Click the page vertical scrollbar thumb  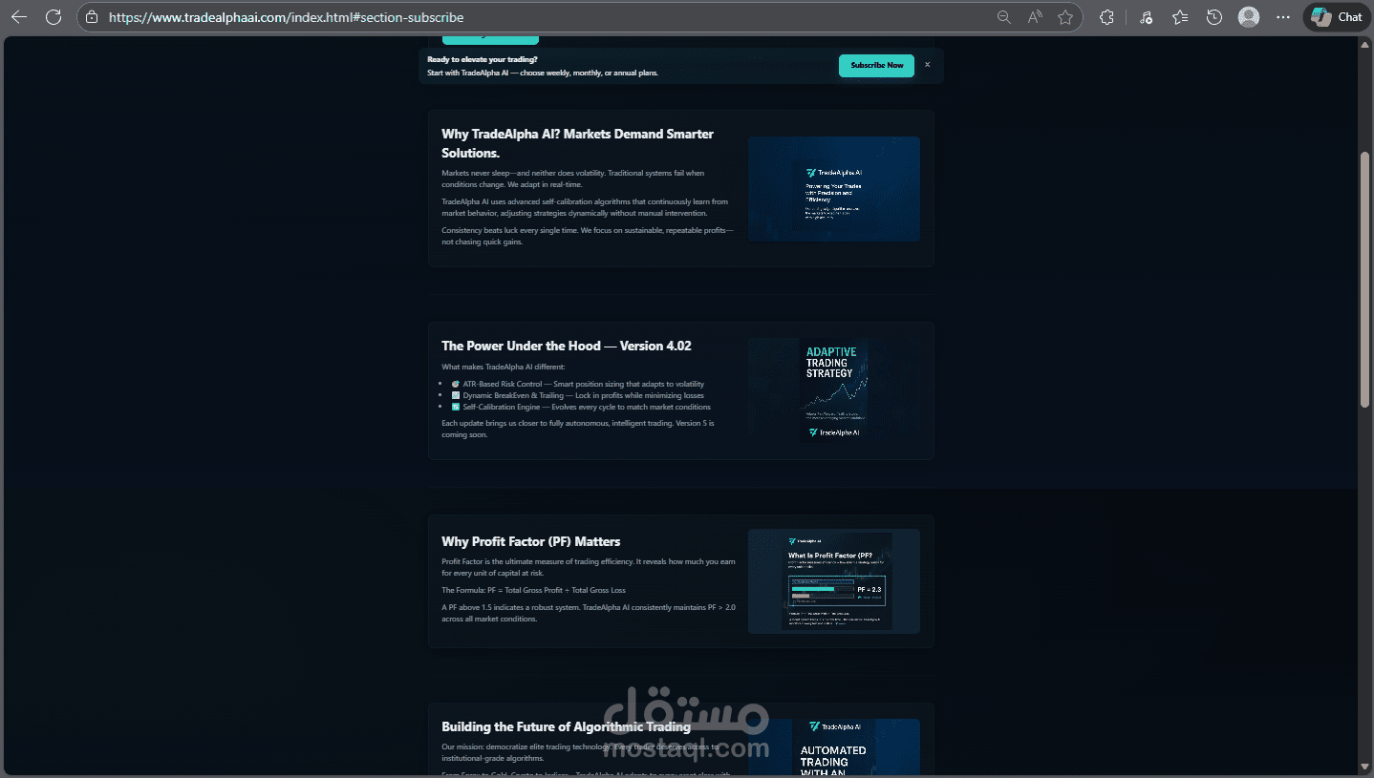[1365, 278]
